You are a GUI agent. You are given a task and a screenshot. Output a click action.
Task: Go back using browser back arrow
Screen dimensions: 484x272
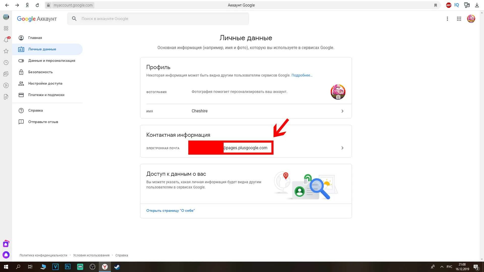[7, 5]
